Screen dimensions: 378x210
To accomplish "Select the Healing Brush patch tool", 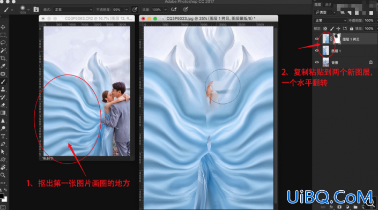I will pyautogui.click(x=3, y=74).
